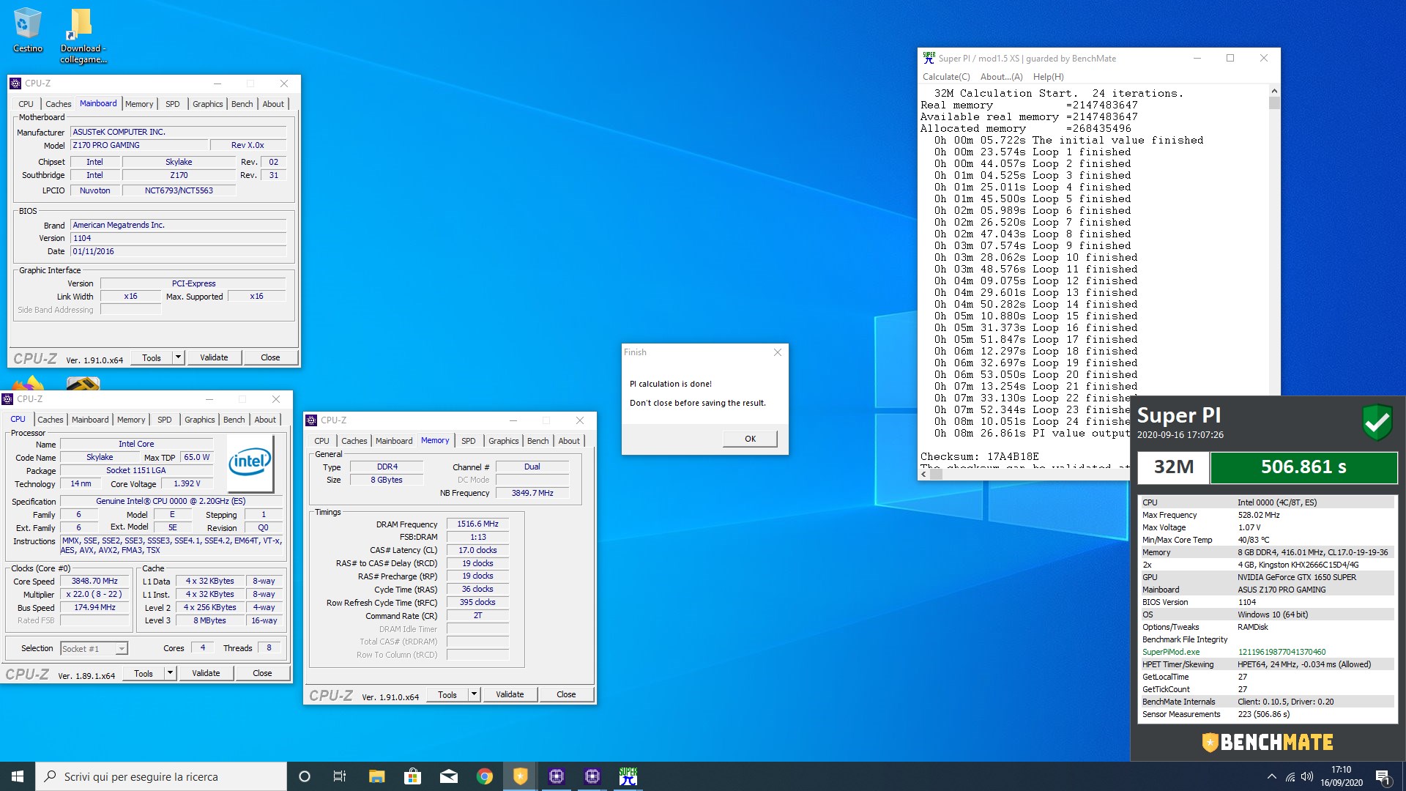Open About tab in CPU tab CPU-Z window
The width and height of the screenshot is (1406, 791).
(265, 420)
